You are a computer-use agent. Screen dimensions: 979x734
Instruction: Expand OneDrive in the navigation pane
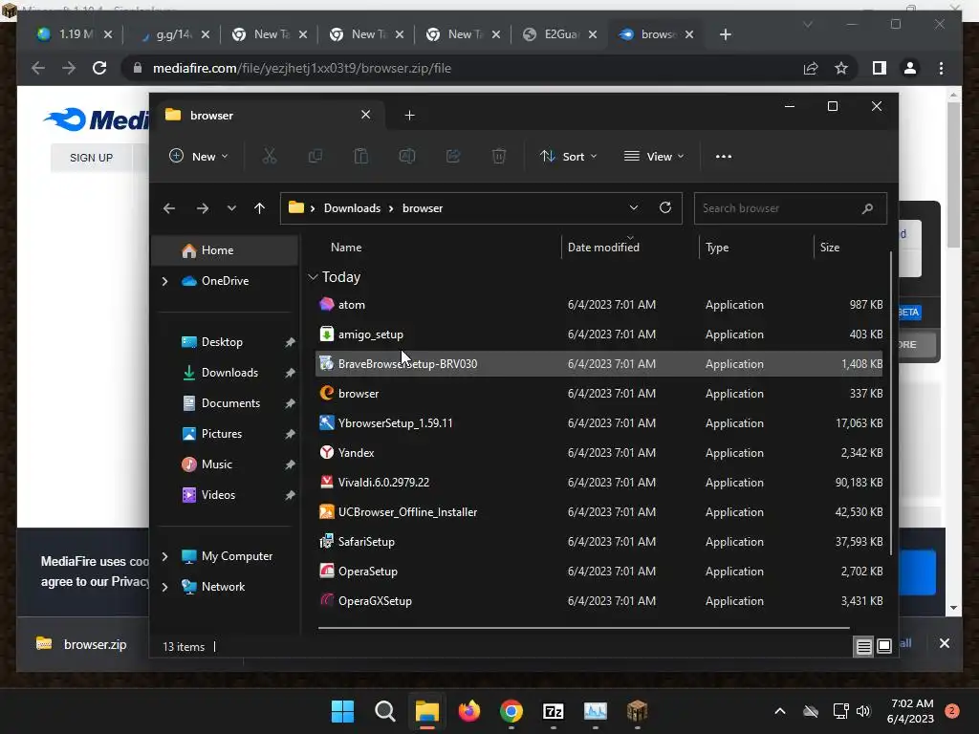[164, 282]
